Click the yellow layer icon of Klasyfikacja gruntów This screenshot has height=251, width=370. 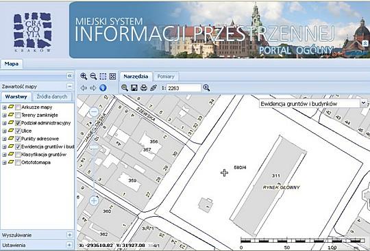pos(11,155)
